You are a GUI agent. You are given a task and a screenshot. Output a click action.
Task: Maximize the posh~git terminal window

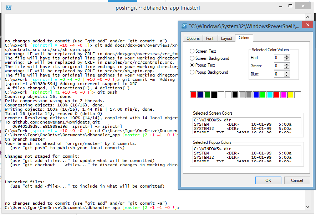click(x=290, y=6)
